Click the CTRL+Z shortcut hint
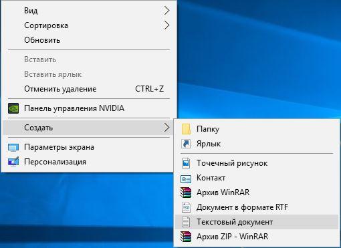Image resolution: width=341 pixels, height=248 pixels. click(x=149, y=89)
